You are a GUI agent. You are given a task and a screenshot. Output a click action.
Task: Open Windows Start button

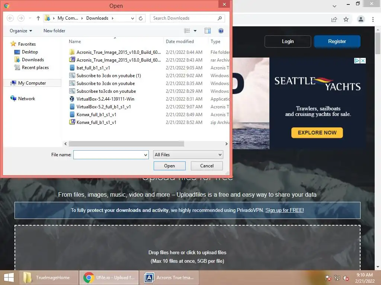[9, 278]
